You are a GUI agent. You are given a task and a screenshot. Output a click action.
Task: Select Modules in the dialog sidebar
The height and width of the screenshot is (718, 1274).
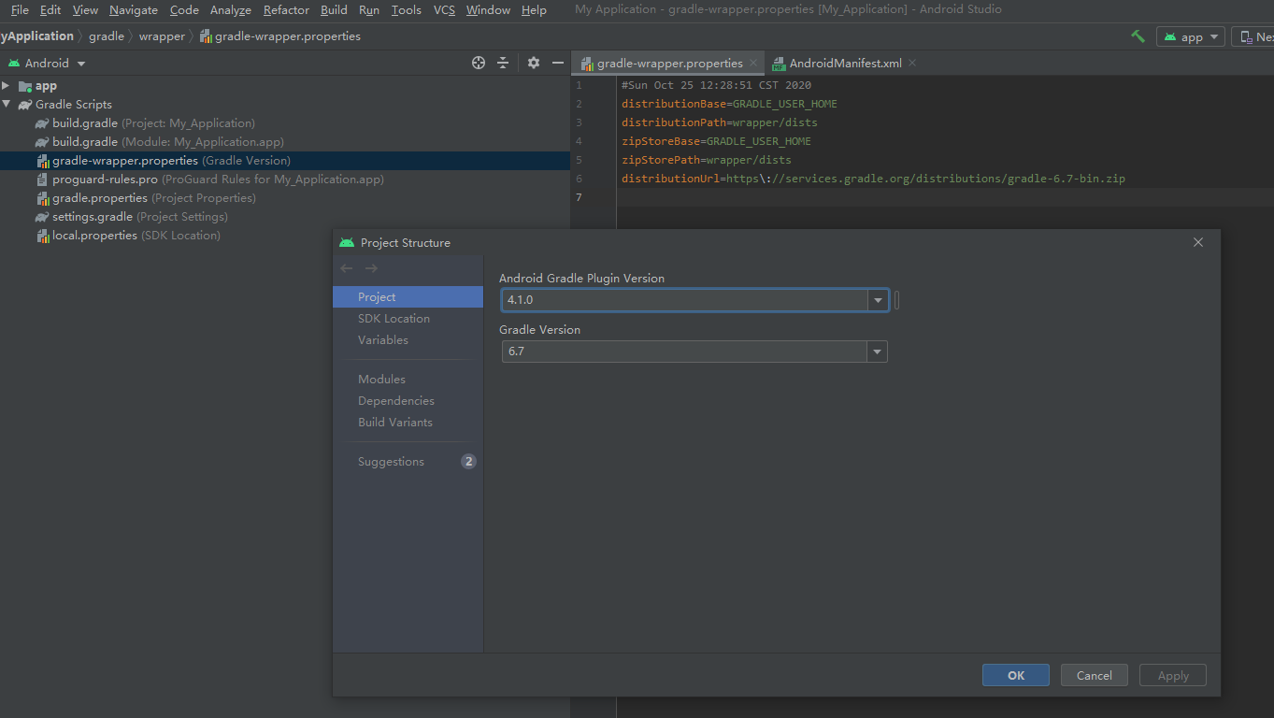click(x=408, y=379)
